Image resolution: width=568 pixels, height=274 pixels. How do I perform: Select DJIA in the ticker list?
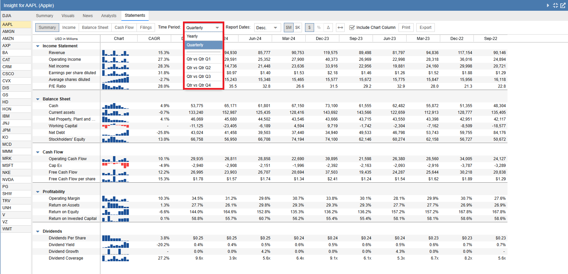tap(16, 16)
